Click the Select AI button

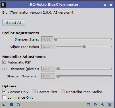click(14, 23)
